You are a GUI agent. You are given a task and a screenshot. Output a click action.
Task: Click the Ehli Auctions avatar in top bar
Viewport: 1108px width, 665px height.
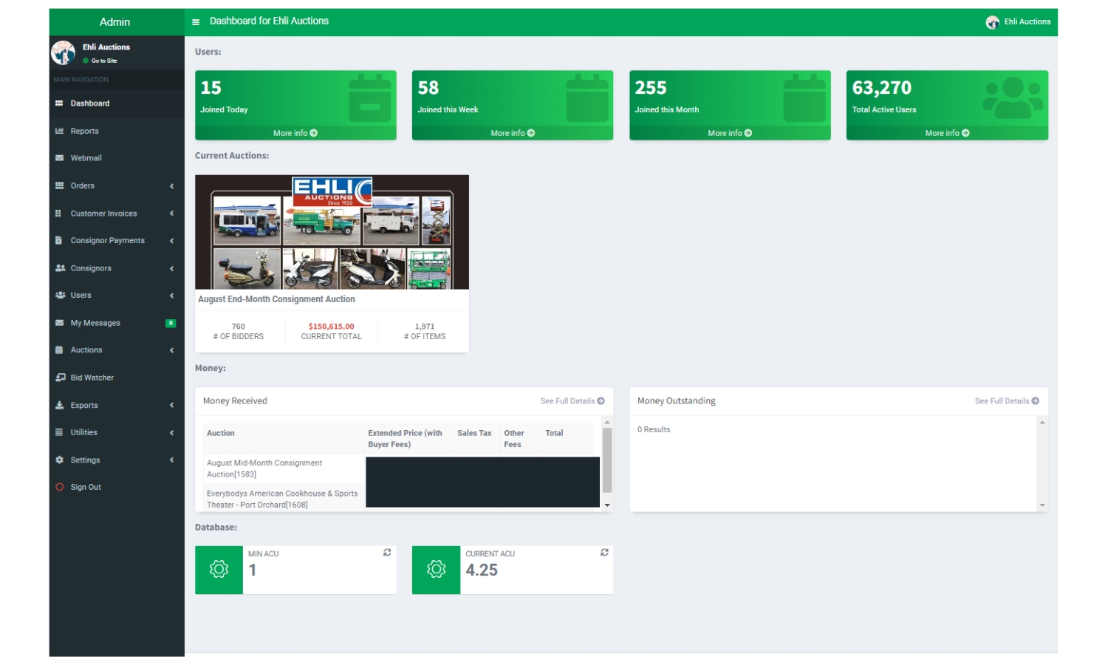coord(992,22)
